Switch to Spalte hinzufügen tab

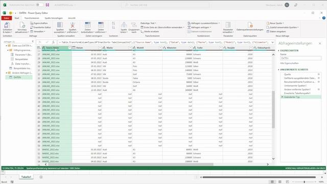click(54, 18)
